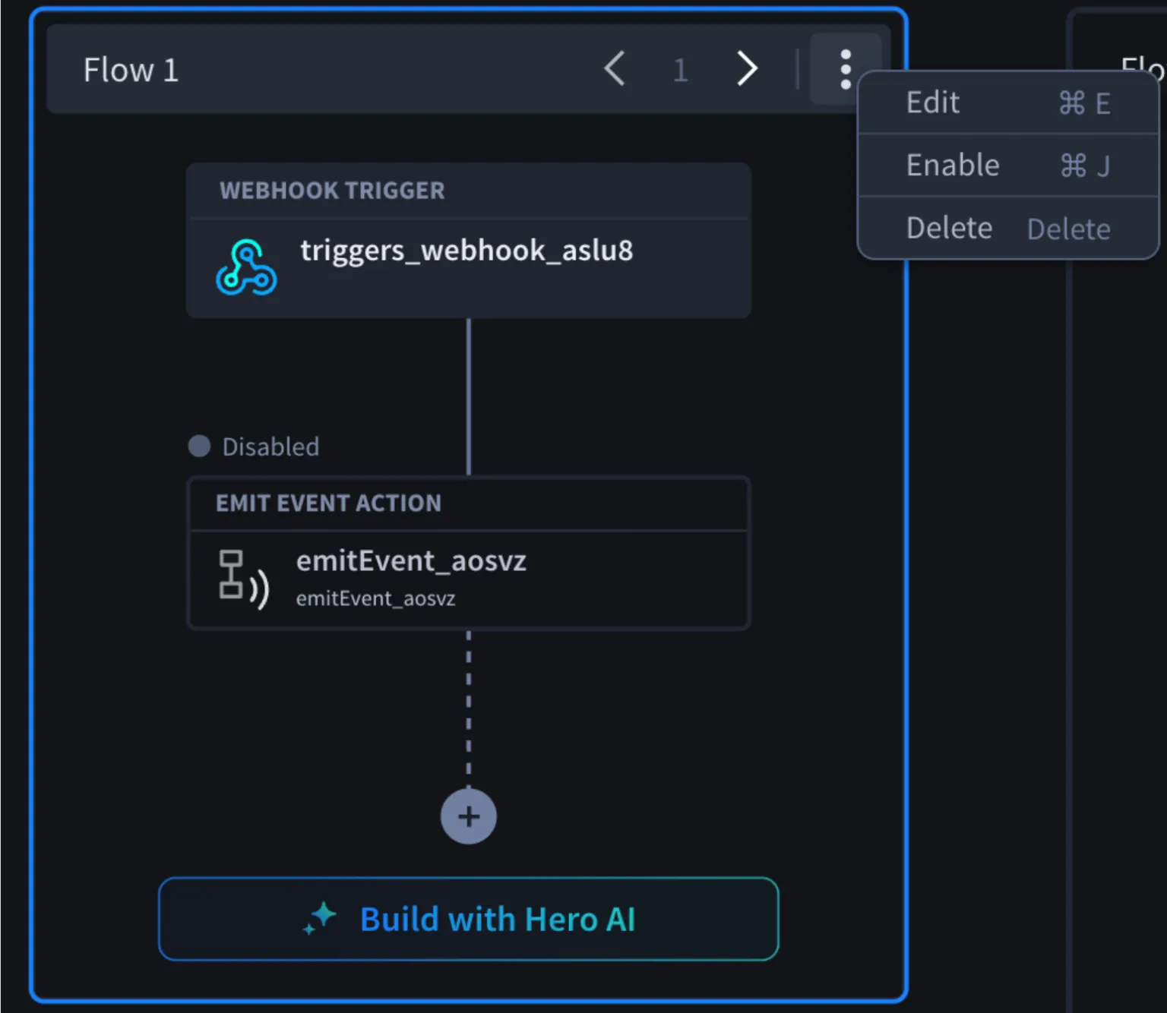Screen dimensions: 1167x1013
Task: Go to the next flow page arrow
Action: coord(748,69)
